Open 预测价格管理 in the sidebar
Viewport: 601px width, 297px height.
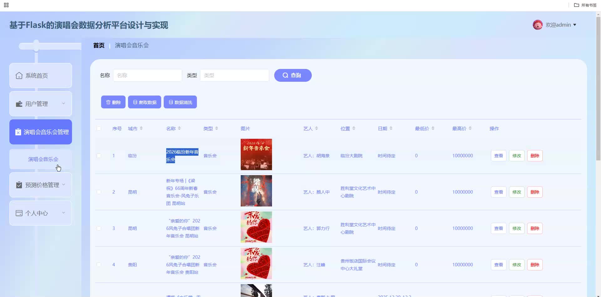tap(41, 185)
